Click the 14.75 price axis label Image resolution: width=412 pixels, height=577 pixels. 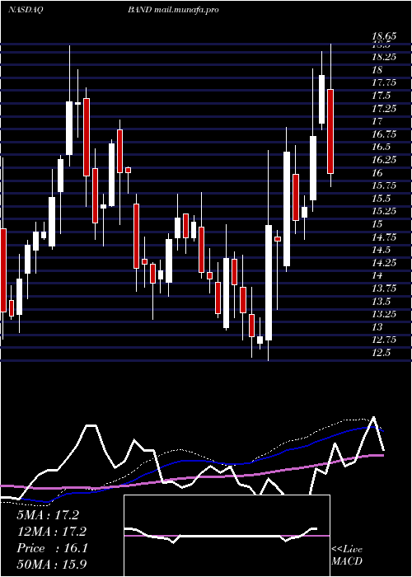click(384, 237)
